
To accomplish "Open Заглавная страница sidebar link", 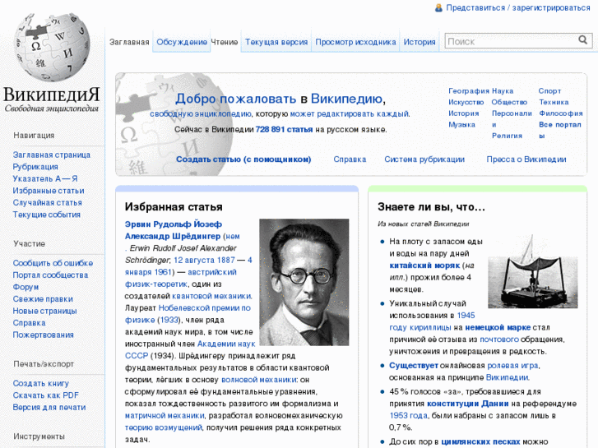I will [x=52, y=155].
